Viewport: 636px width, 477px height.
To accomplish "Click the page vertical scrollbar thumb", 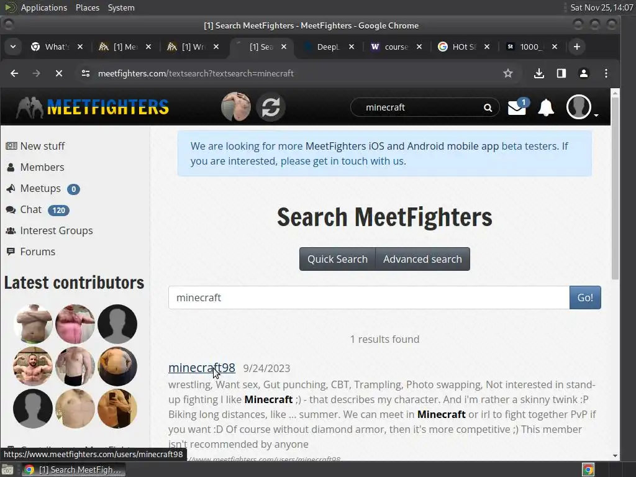I will pos(615,188).
